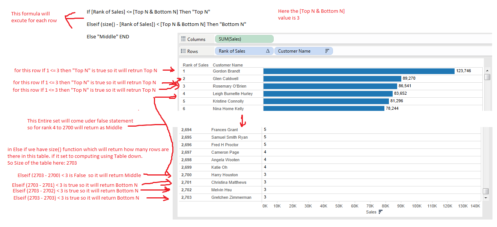
Task: Select the Nina Horne Kelly bar
Action: (x=324, y=109)
